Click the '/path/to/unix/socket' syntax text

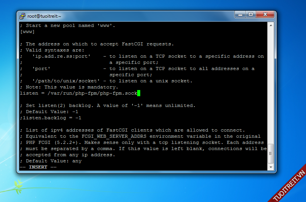66,81
